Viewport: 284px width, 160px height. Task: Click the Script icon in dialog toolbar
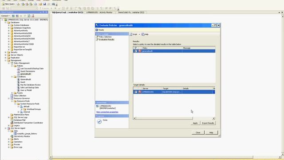(131, 34)
